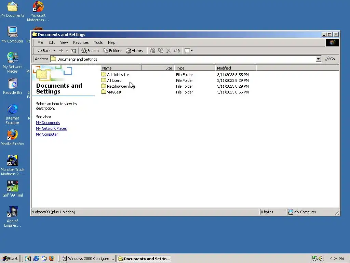Click the Forward arrow toolbar icon
The height and width of the screenshot is (263, 350).
61,51
